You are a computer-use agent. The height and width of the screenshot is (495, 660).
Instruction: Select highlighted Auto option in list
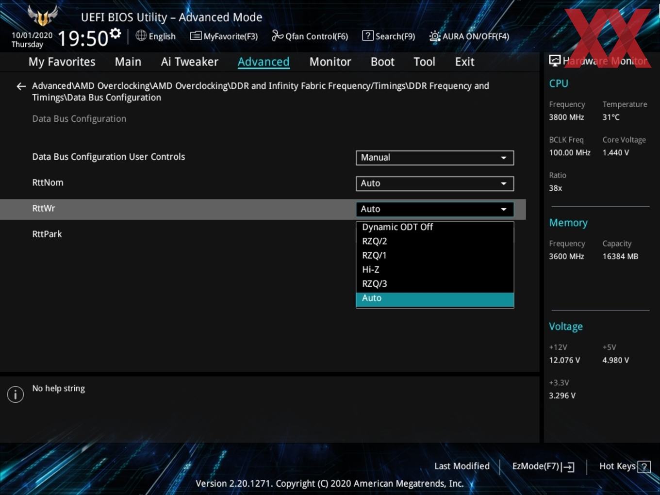coord(435,299)
